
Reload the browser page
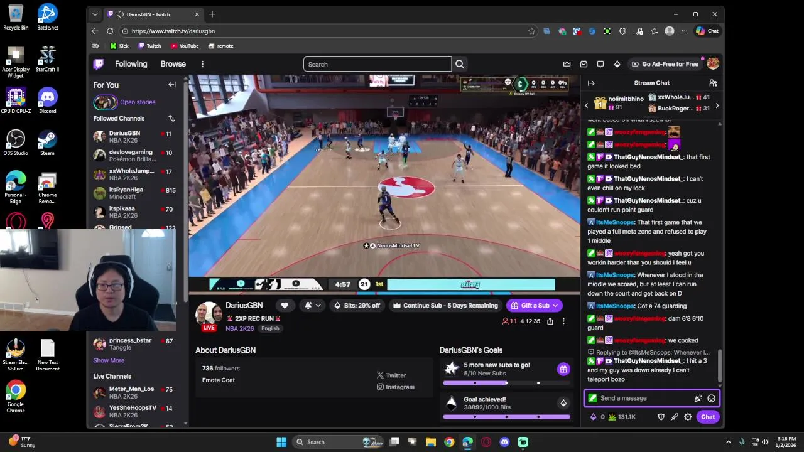point(110,31)
